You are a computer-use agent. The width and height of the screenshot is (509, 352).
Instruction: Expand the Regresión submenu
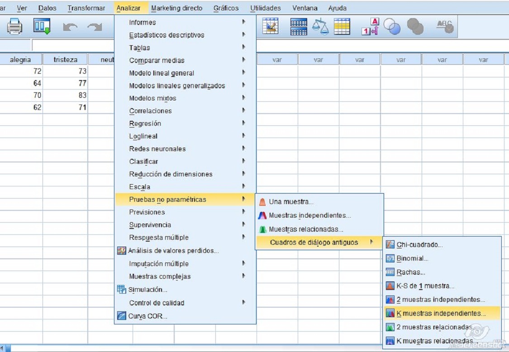(185, 124)
